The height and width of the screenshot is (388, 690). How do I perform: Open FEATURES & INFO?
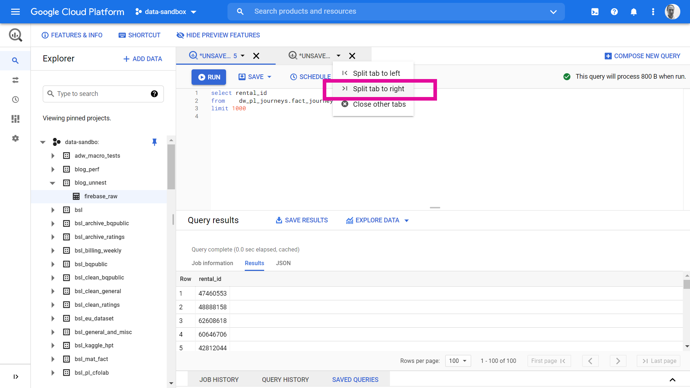72,35
